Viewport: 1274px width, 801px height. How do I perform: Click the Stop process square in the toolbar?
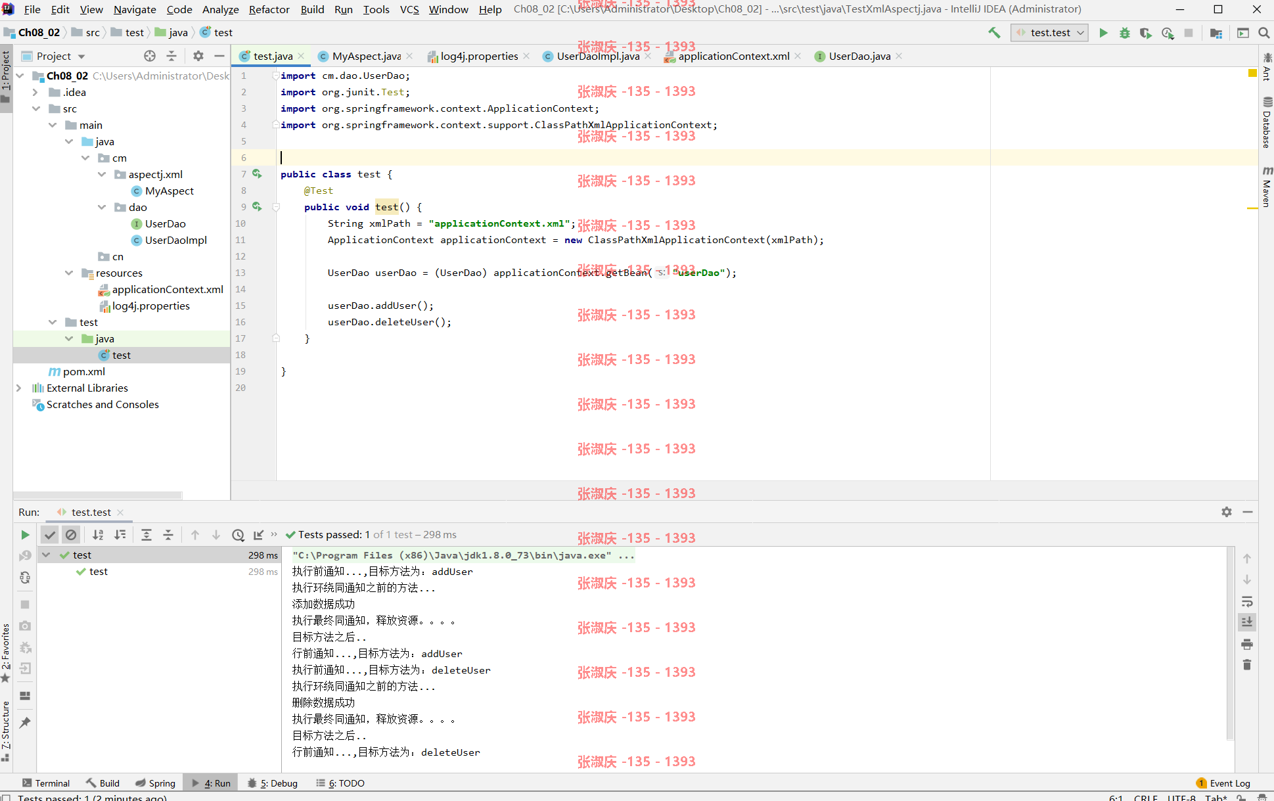1189,32
